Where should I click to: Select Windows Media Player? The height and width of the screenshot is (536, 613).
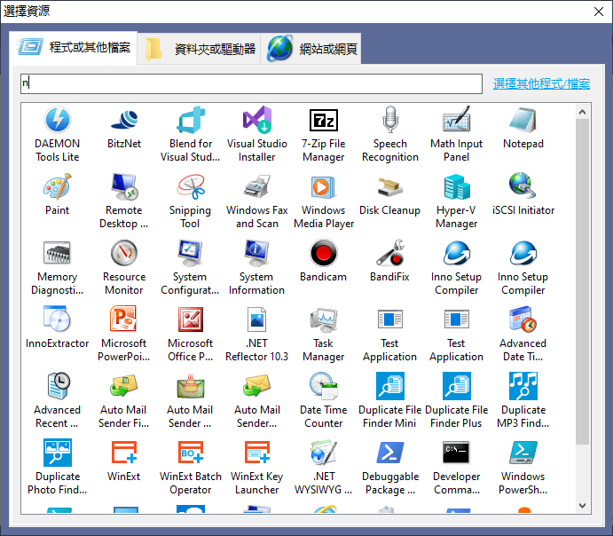point(323,186)
